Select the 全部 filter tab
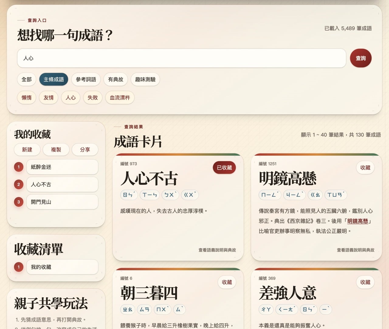This screenshot has width=389, height=329. (26, 79)
